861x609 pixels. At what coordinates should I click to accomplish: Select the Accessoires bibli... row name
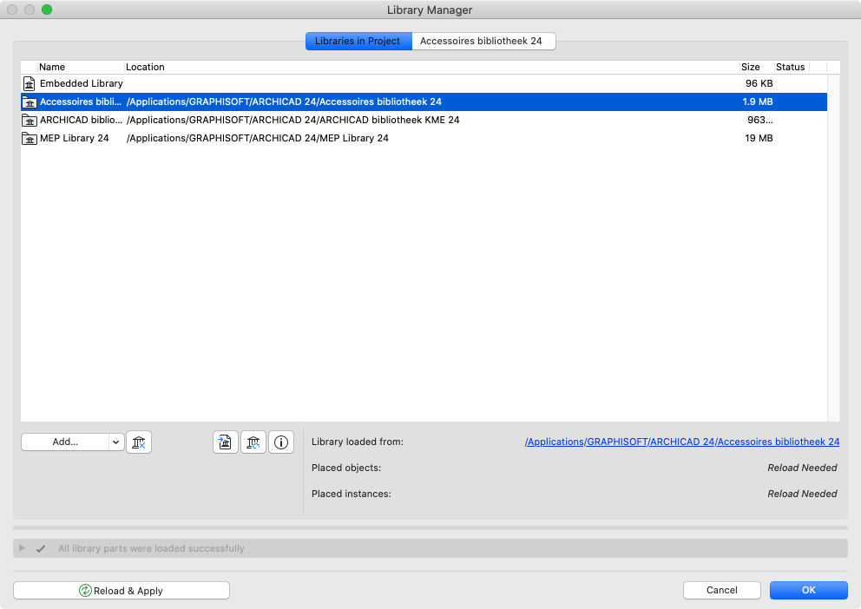click(81, 101)
